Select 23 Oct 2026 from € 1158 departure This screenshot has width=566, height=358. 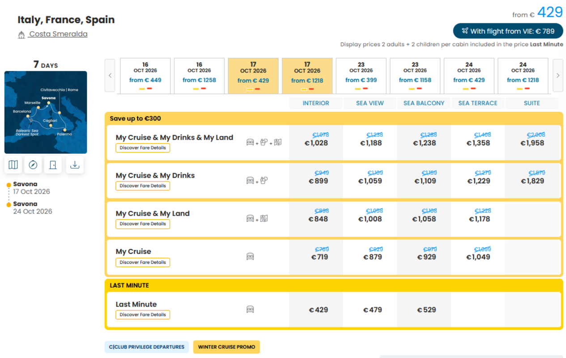[x=415, y=76]
